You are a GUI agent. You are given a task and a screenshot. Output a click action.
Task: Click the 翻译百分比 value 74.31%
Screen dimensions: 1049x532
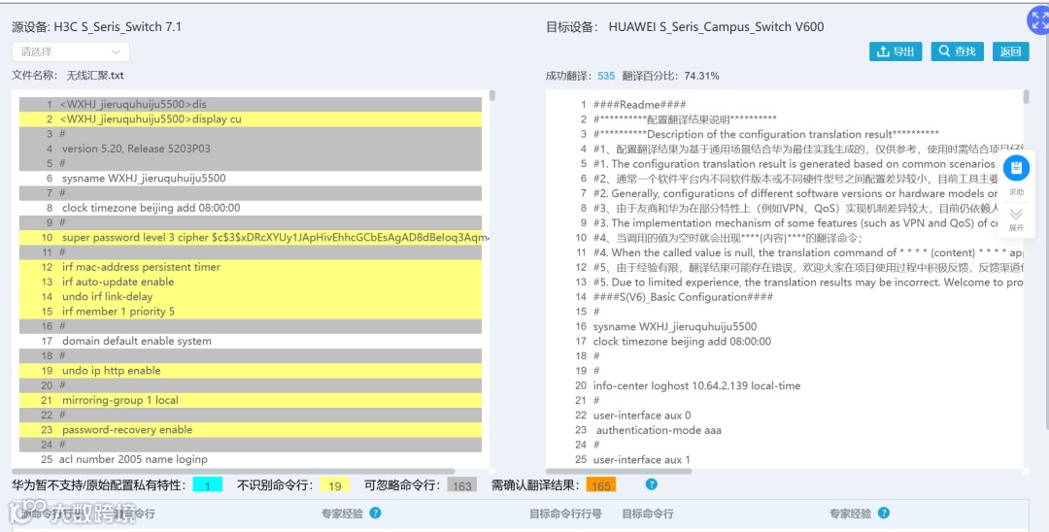click(702, 76)
